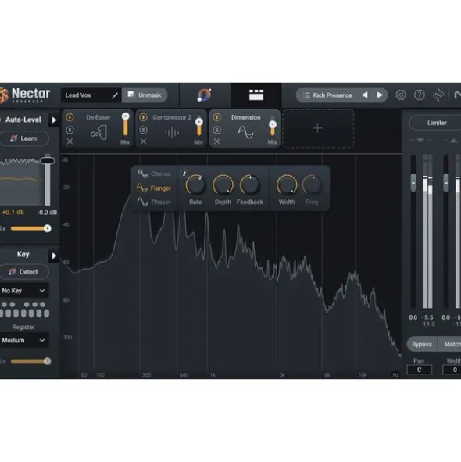Click the Nectar logo
Viewport: 461px width, 462px height.
25,95
